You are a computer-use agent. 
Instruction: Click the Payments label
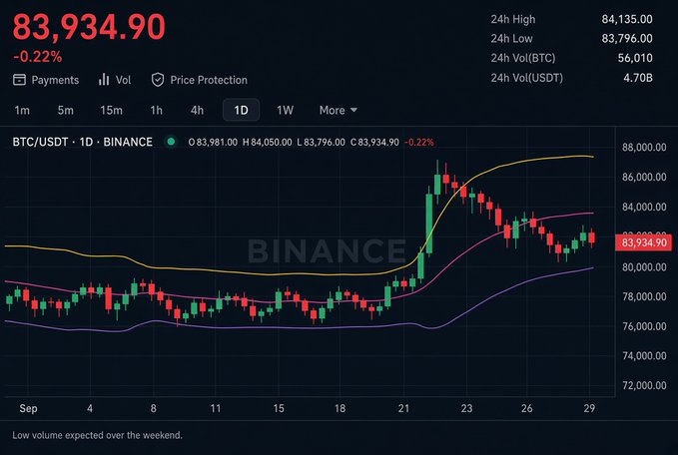click(x=55, y=80)
